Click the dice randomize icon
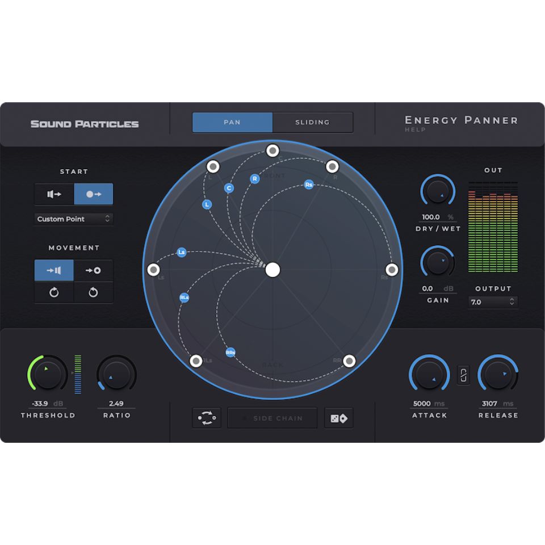Image resolution: width=545 pixels, height=545 pixels. 338,418
